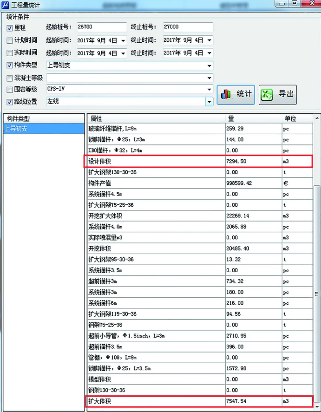Click the 超前小导管 Φ1.5inch L=3m row

[x=200, y=336]
